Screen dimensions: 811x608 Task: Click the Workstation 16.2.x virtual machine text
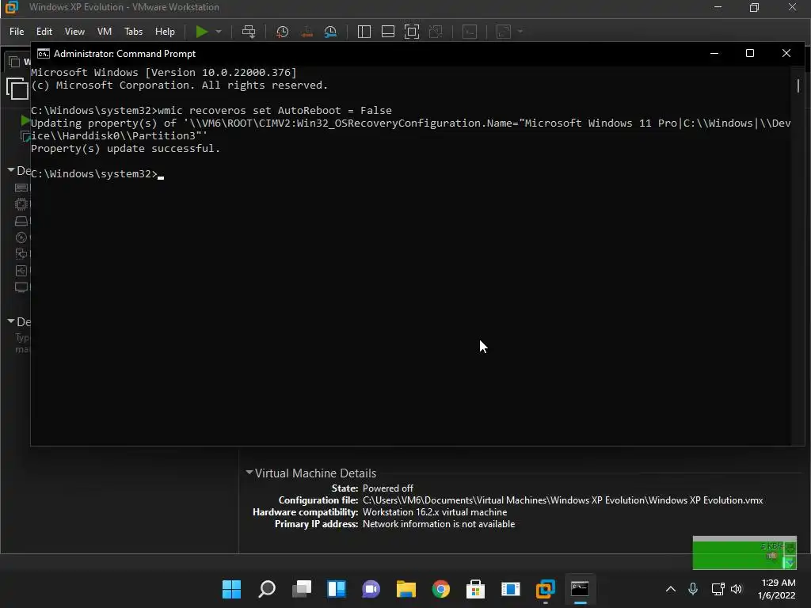435,512
